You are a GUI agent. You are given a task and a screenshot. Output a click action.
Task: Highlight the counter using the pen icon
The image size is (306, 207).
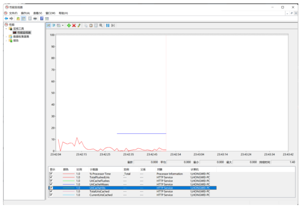[79, 25]
